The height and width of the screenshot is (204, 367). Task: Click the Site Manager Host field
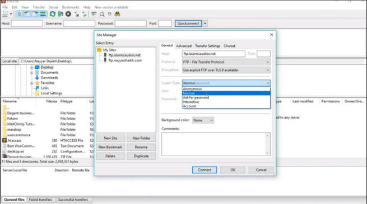pyautogui.click(x=213, y=54)
